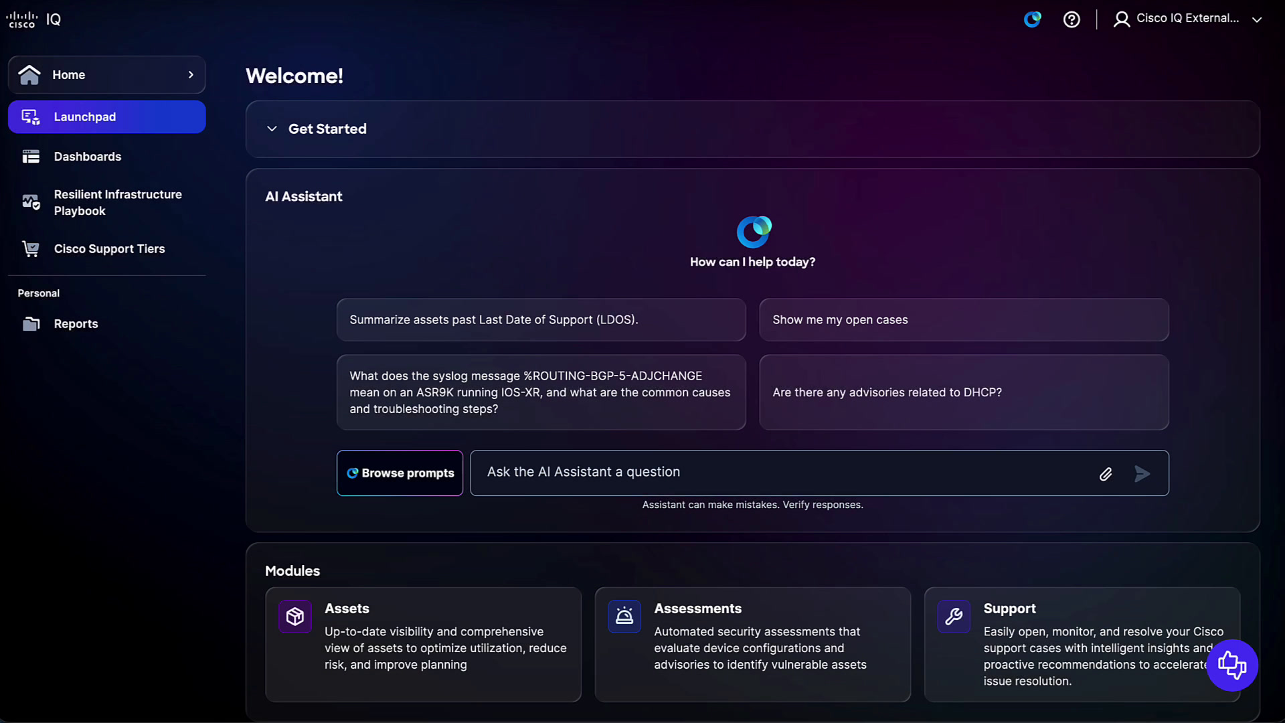Click the AI Assistant swirl logo
The width and height of the screenshot is (1285, 723).
(x=754, y=232)
